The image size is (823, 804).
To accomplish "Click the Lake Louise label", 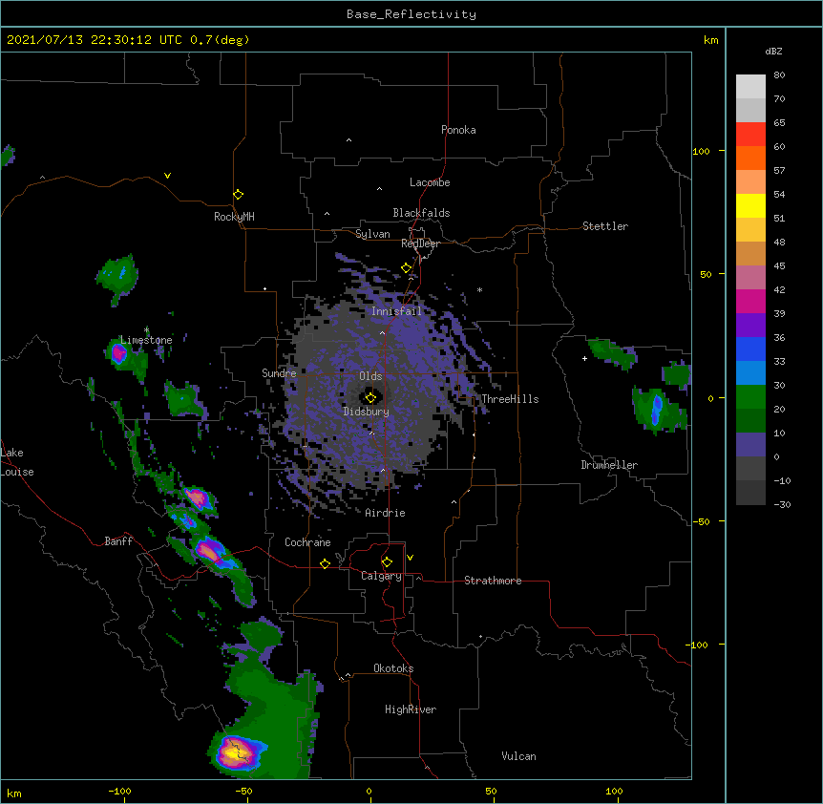I will tap(17, 462).
